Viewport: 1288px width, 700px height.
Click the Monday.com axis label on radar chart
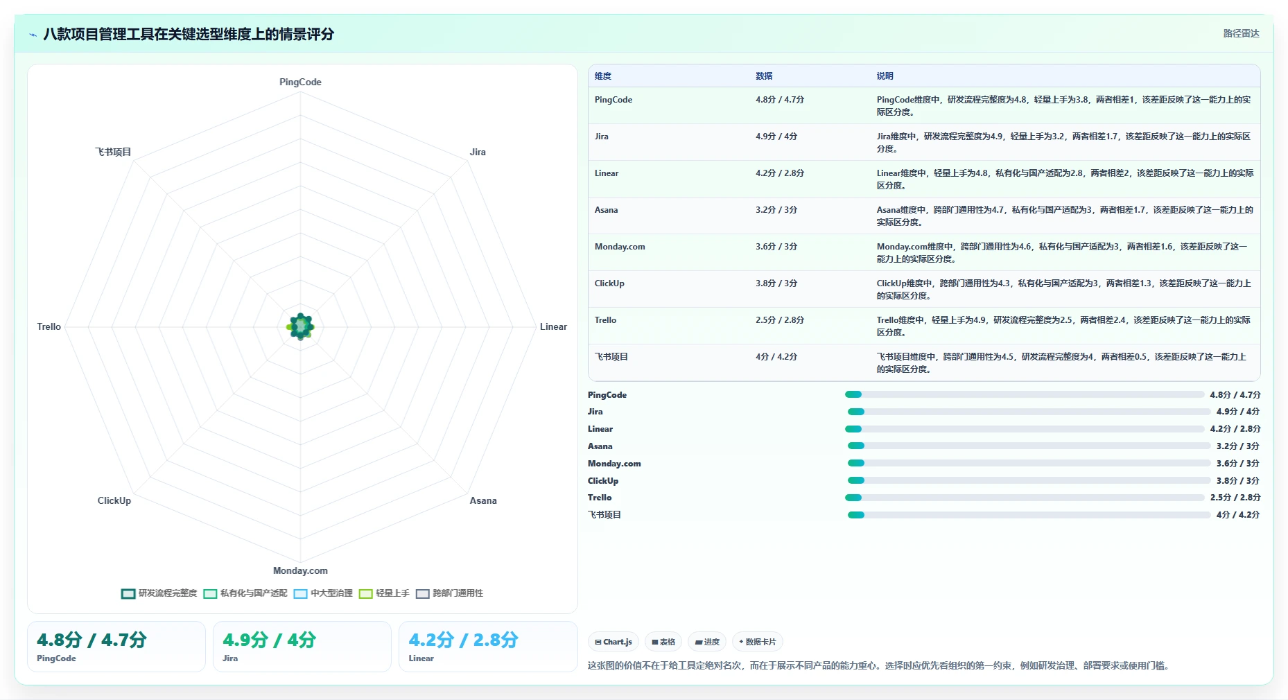click(300, 570)
